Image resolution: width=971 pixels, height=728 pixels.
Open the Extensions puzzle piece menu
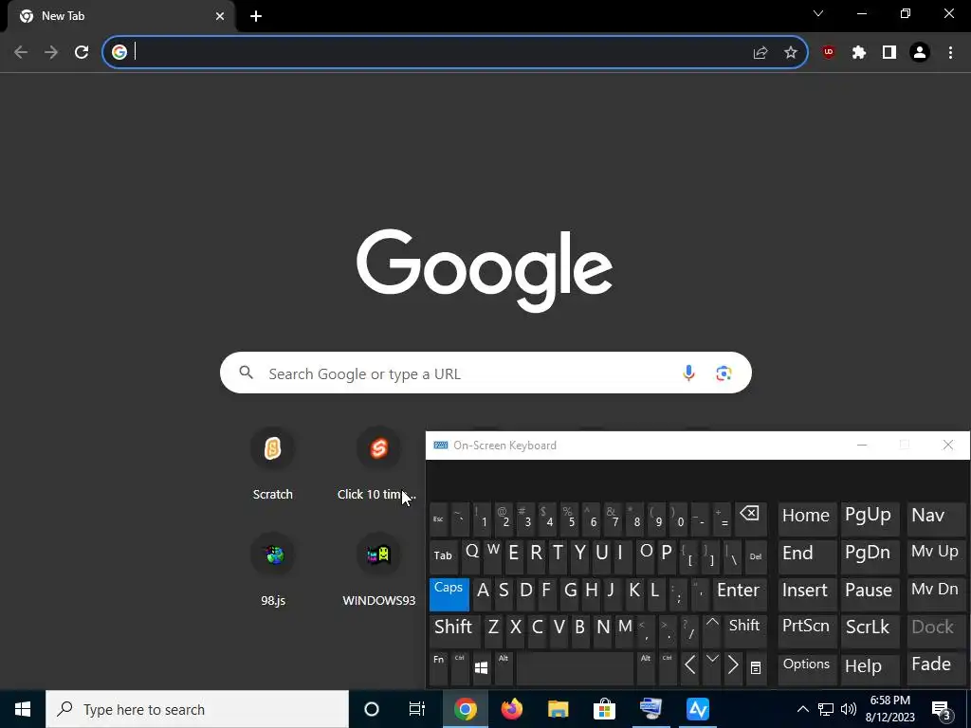(x=859, y=53)
